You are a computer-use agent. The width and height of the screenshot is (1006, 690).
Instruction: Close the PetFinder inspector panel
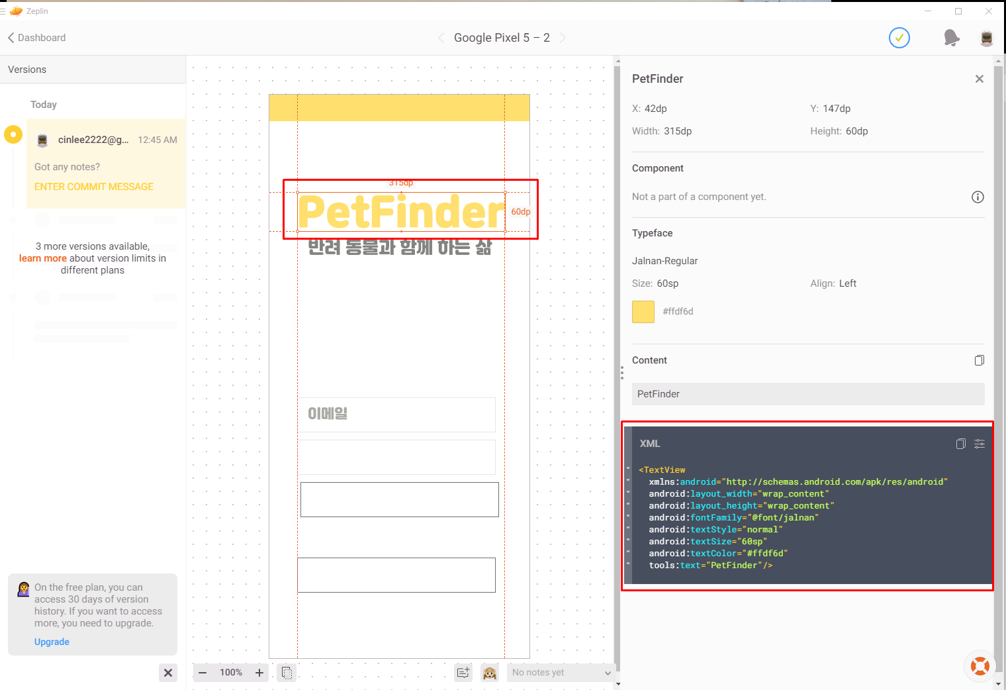[980, 79]
